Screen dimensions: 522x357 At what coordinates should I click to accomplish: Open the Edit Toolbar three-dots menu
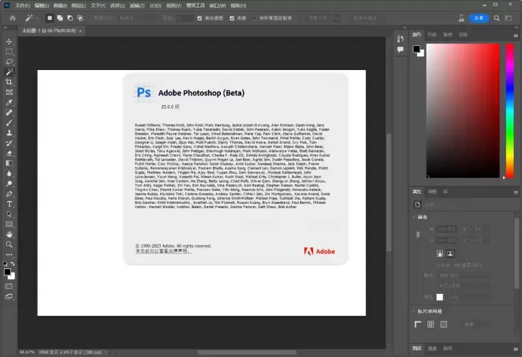9,255
